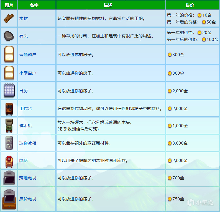Click gold coin beside 20金 price
Screen dimensions: 220x212
coord(199,33)
